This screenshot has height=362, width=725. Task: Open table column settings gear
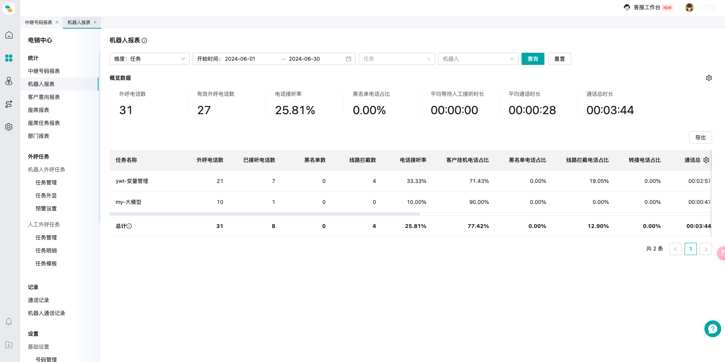point(706,160)
